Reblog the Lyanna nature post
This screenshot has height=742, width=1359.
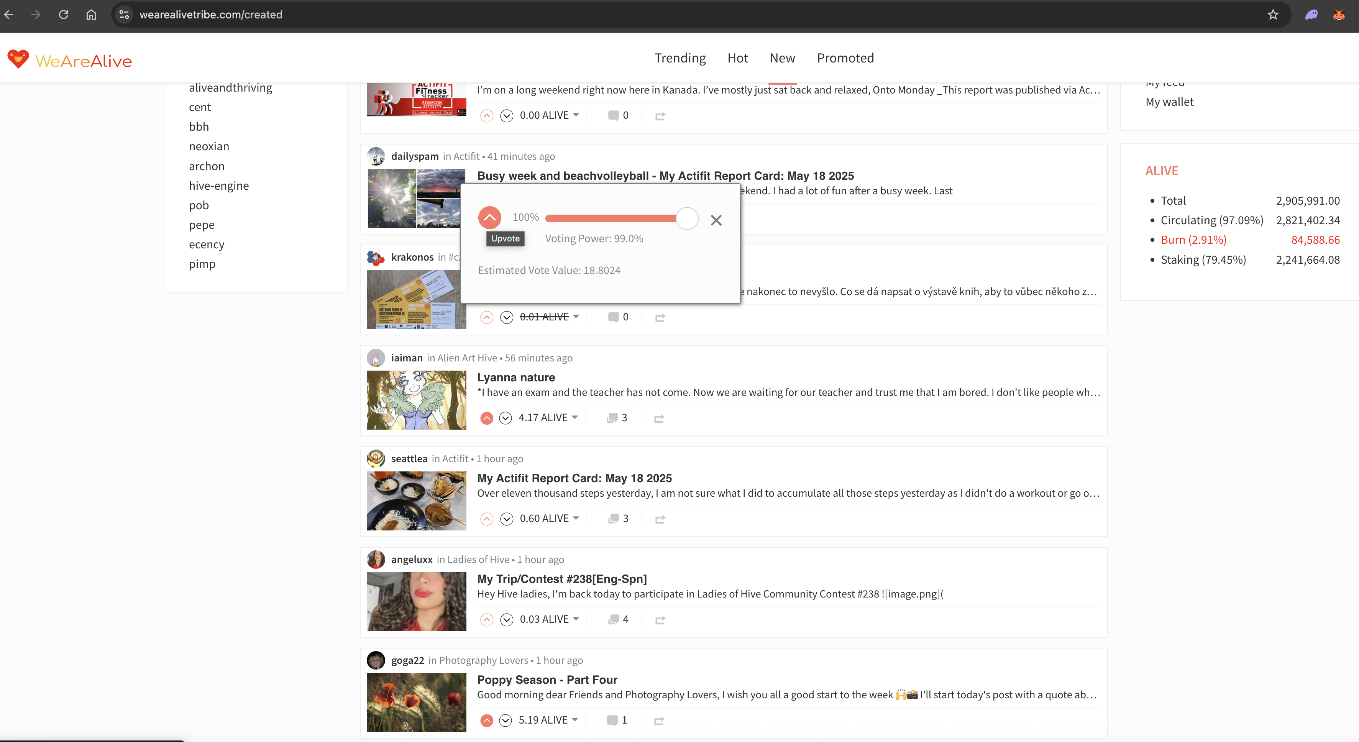tap(659, 419)
